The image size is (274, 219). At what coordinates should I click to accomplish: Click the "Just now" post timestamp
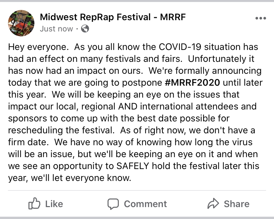pyautogui.click(x=56, y=29)
